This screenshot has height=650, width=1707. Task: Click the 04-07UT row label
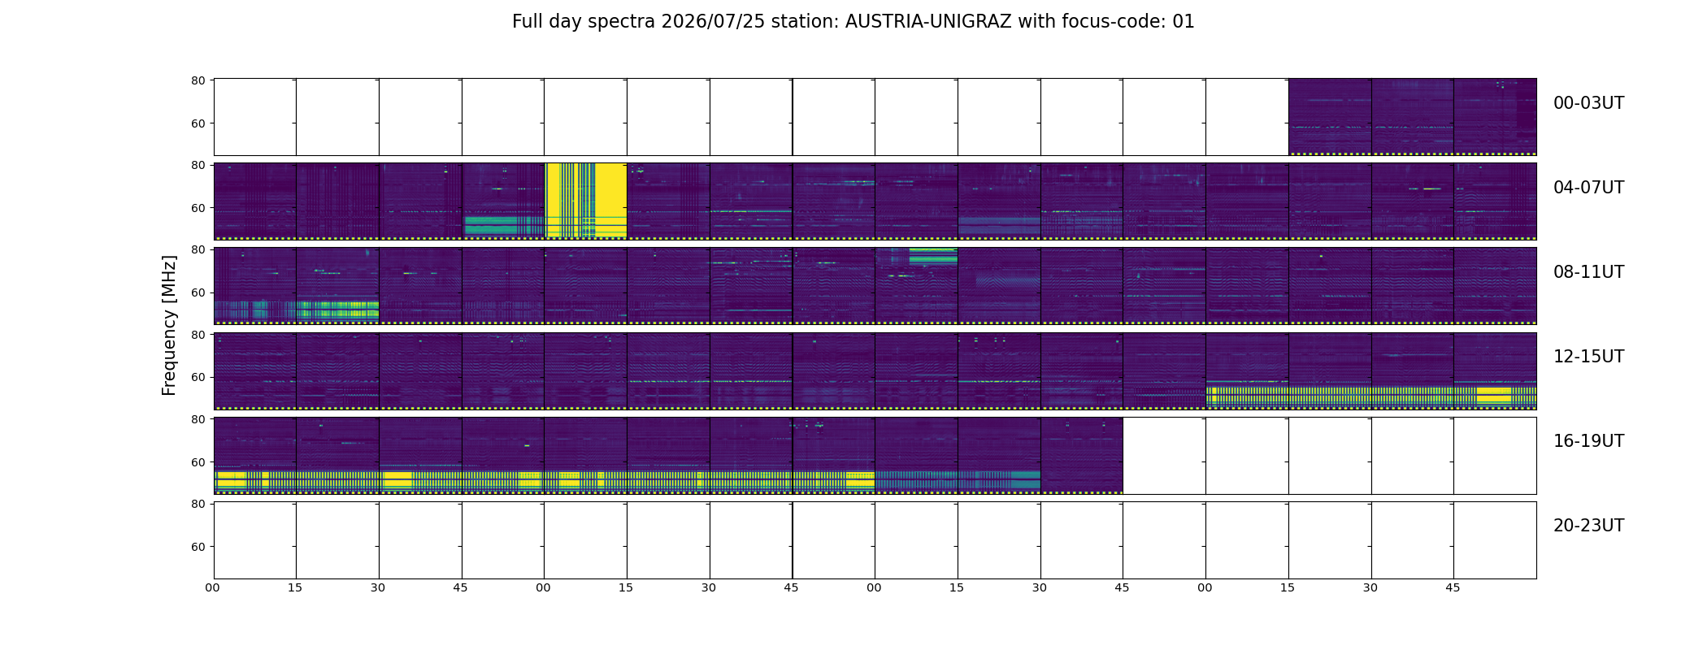[x=1588, y=188]
